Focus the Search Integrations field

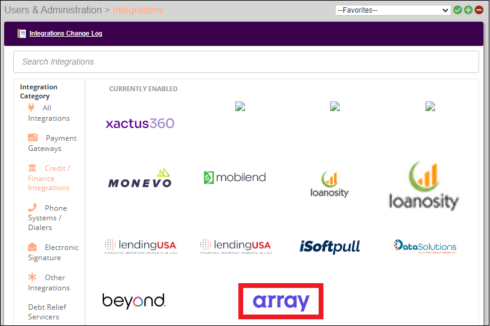246,62
